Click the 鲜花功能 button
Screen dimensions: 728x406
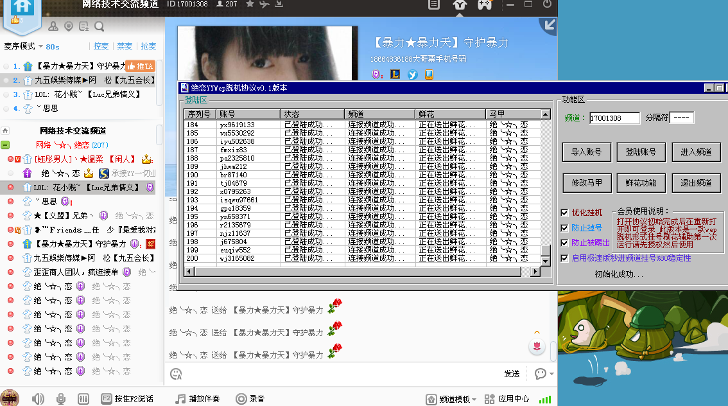click(x=641, y=183)
